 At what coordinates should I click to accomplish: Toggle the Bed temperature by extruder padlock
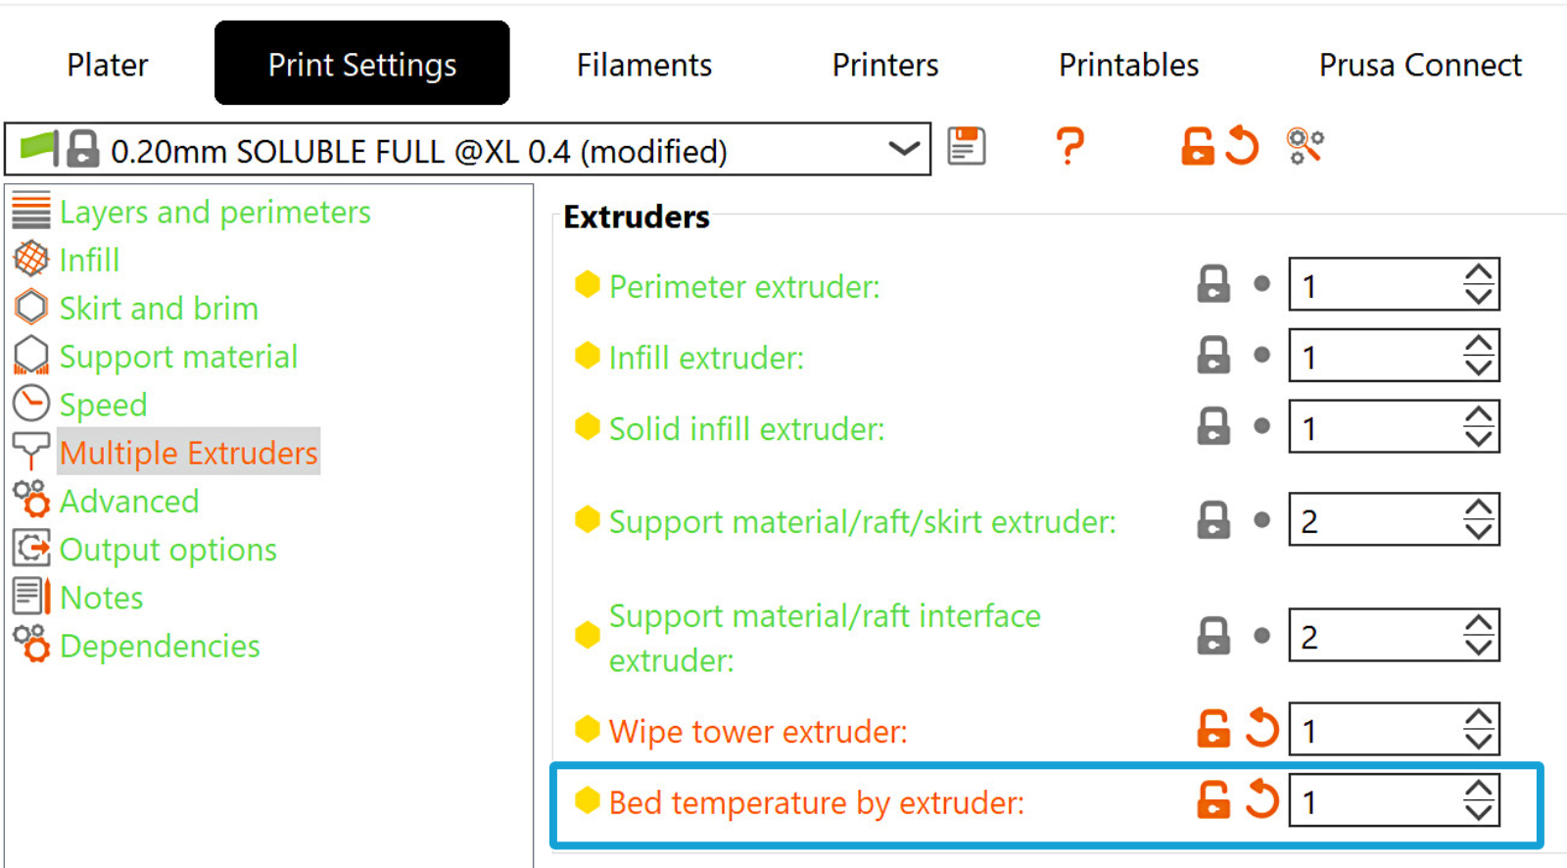pos(1213,800)
